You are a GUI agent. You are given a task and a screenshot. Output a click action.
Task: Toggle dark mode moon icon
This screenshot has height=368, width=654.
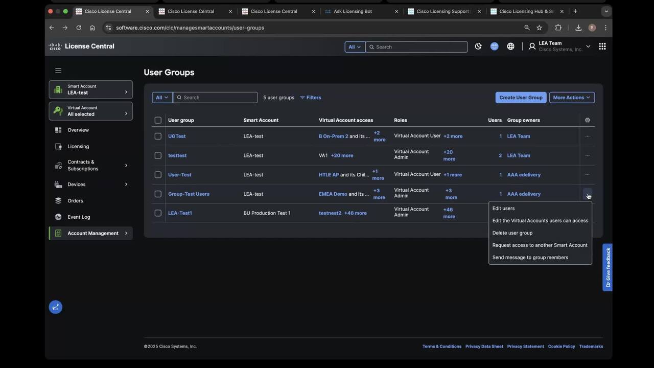pyautogui.click(x=478, y=47)
